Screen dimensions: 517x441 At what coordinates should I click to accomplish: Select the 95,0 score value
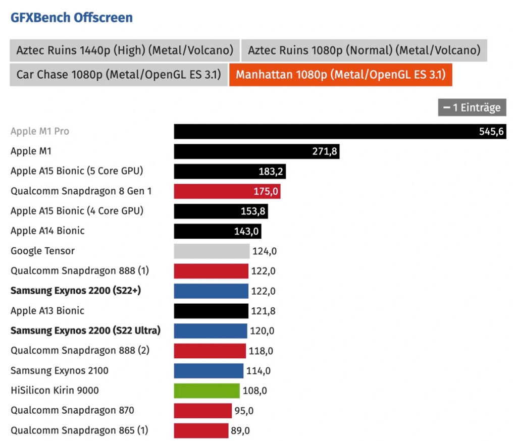244,411
